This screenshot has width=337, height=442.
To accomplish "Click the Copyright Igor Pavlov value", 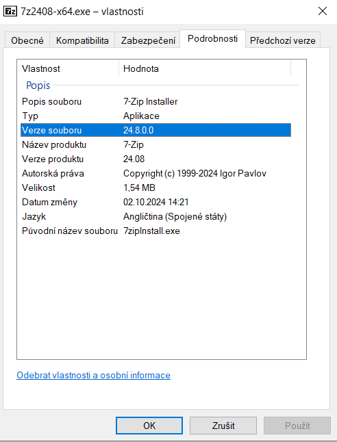I will pyautogui.click(x=195, y=173).
